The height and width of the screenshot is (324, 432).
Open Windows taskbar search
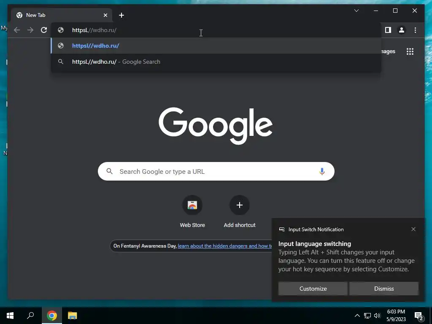[30, 316]
